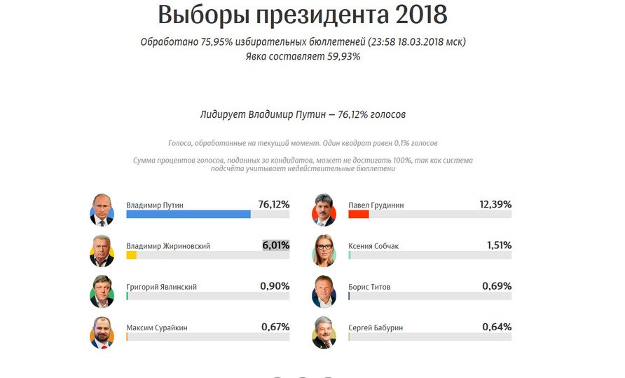
Task: Click the photo beside Павел Грудинин
Action: (324, 209)
